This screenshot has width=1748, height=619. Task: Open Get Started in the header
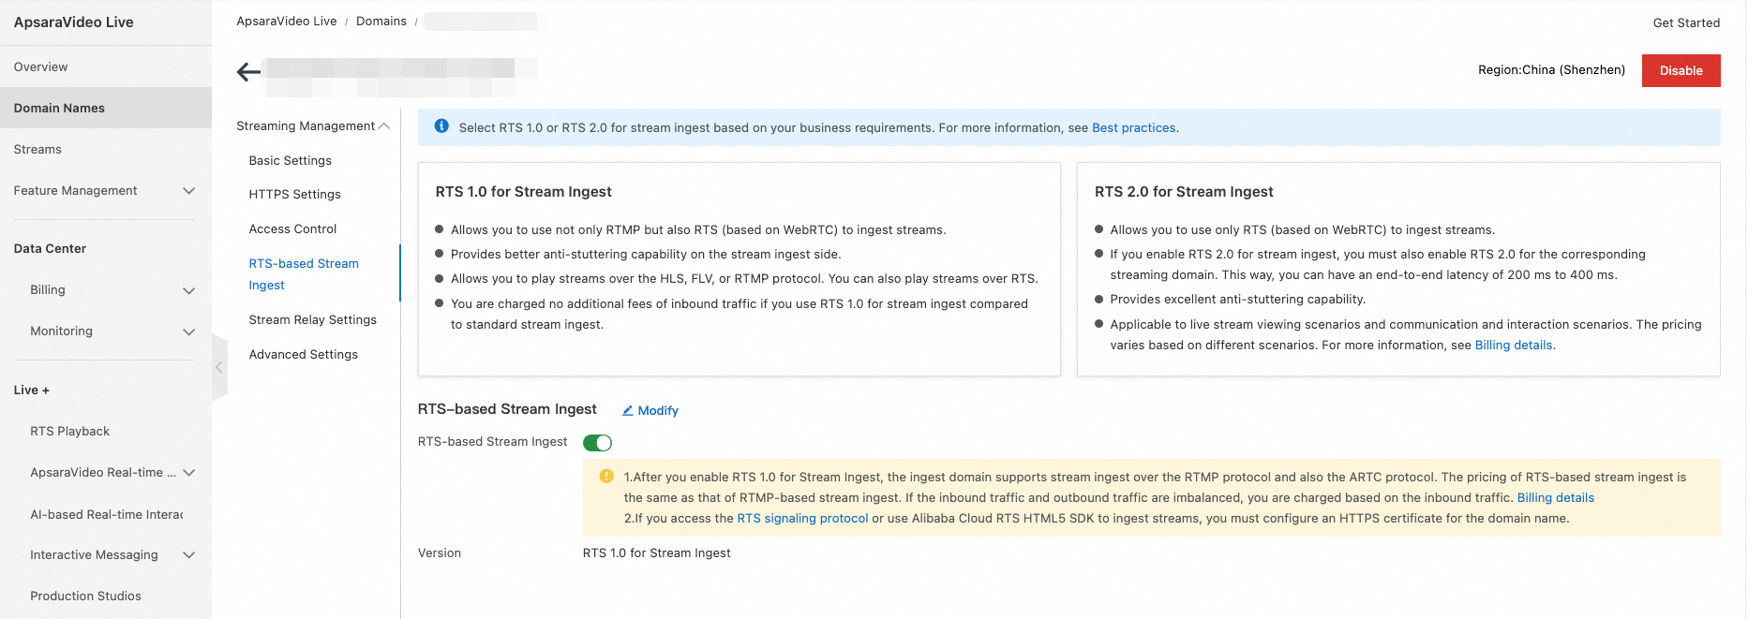(1685, 23)
